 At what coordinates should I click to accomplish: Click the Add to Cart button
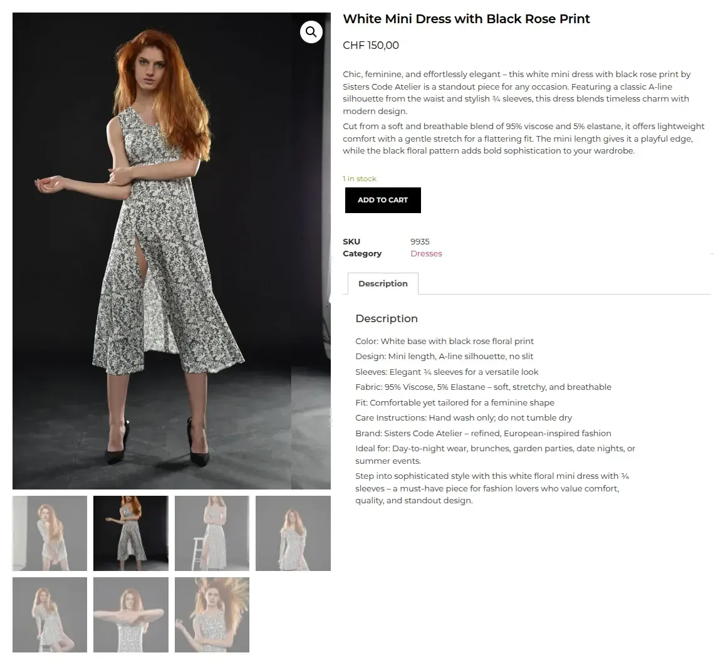click(x=383, y=201)
